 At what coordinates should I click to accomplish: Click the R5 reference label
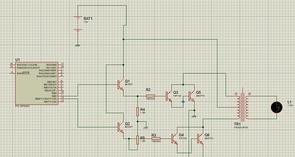click(142, 138)
